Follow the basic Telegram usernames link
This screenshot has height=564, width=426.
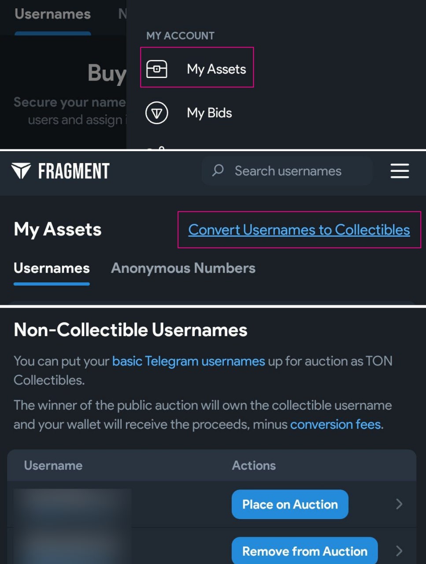tap(189, 361)
